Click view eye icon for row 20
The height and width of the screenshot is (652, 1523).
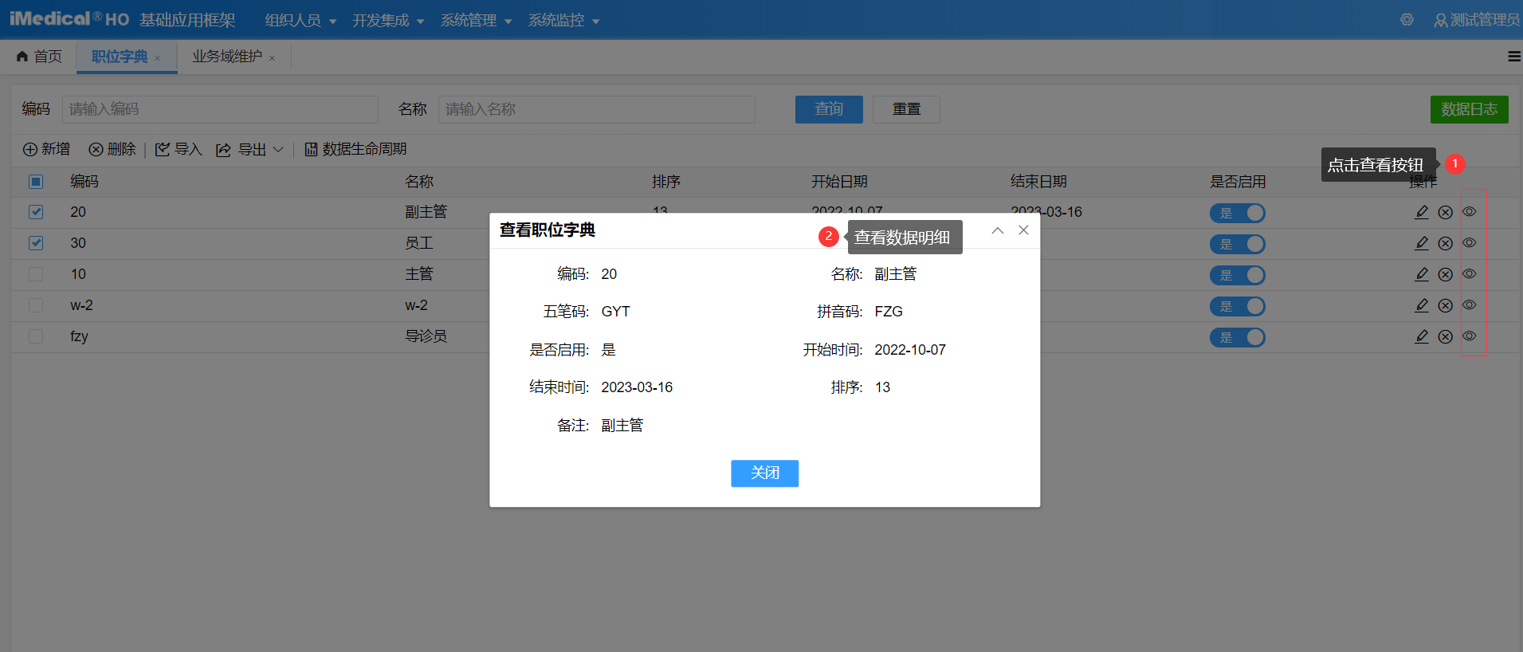1470,212
